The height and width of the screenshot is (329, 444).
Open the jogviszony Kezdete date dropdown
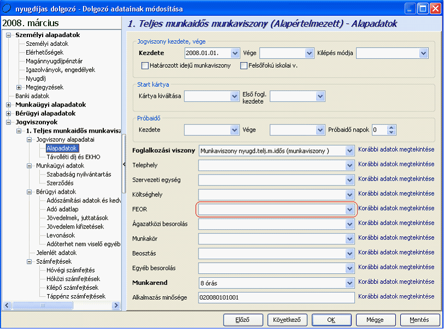click(x=235, y=53)
